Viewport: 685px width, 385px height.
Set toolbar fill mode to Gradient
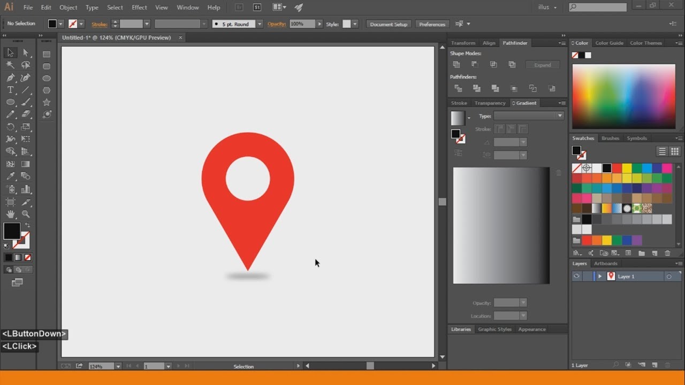pos(18,257)
